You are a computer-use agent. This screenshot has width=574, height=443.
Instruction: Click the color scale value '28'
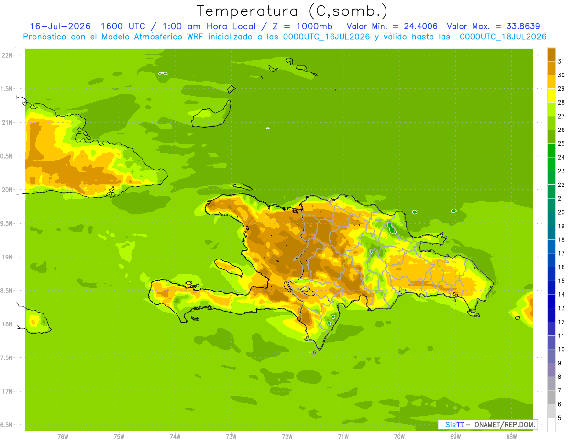pyautogui.click(x=562, y=102)
